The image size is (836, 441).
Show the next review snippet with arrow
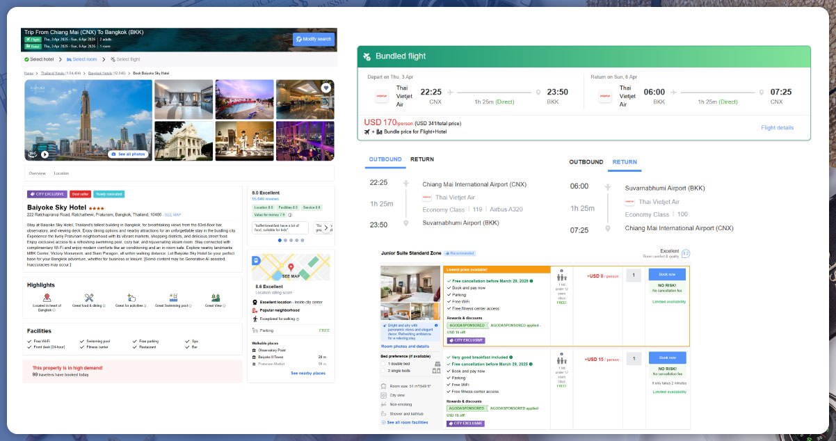[x=325, y=227]
